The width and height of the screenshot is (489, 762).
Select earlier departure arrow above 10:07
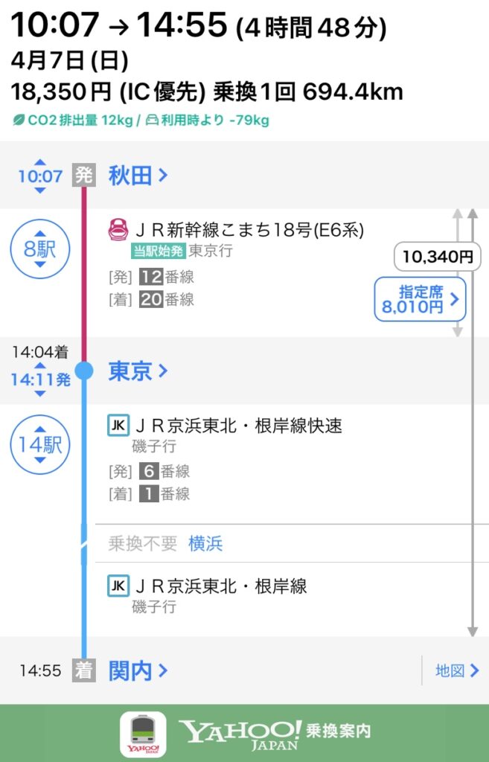(x=40, y=162)
